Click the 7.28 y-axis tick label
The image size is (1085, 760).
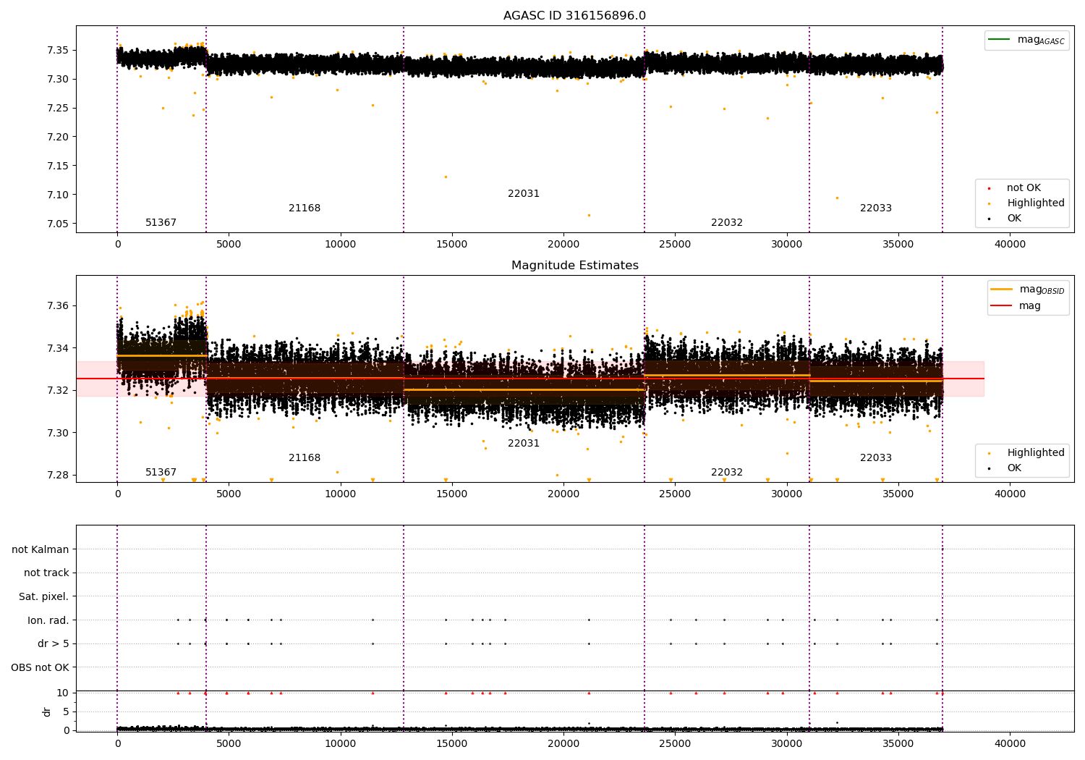pyautogui.click(x=57, y=476)
